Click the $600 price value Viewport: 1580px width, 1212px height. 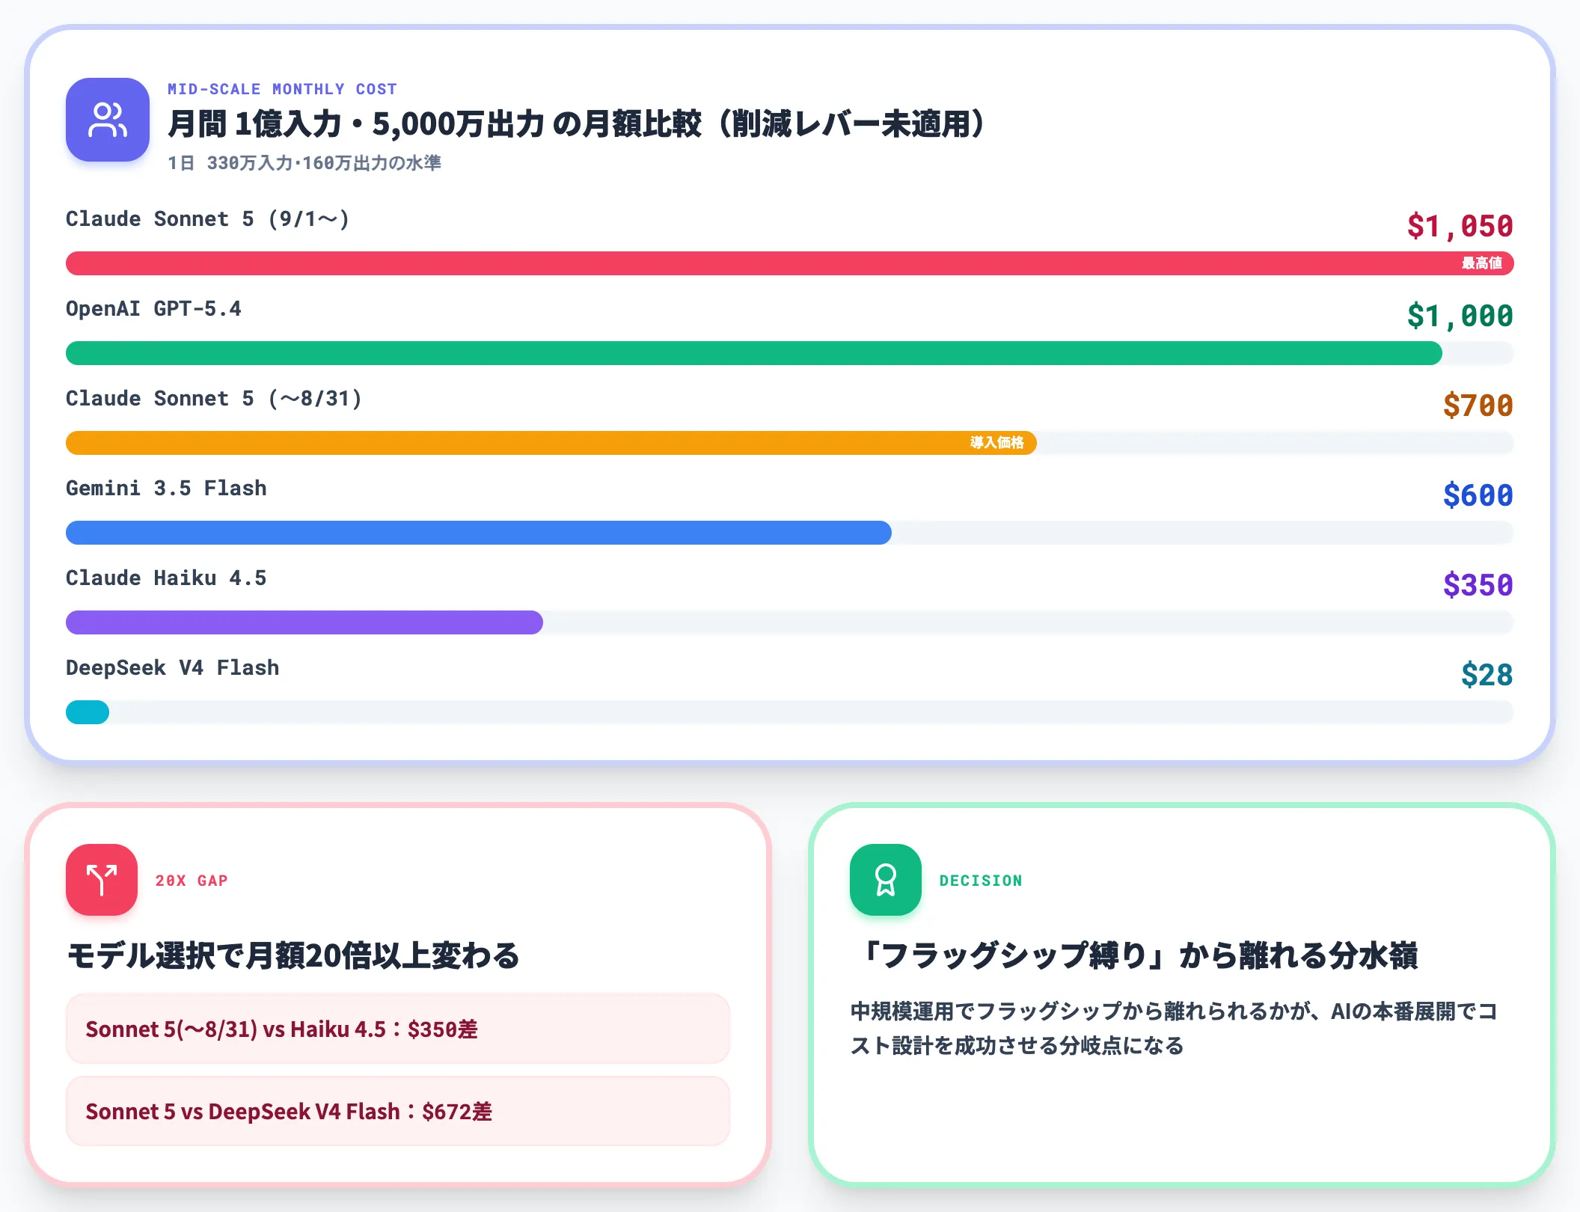pyautogui.click(x=1478, y=495)
